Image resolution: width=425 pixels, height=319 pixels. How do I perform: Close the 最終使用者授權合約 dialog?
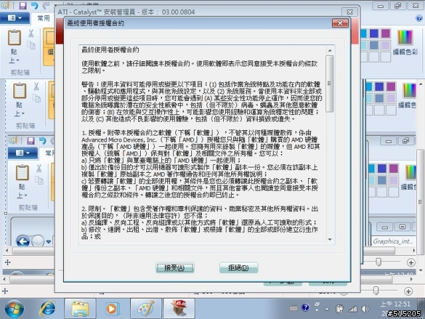click(x=340, y=23)
